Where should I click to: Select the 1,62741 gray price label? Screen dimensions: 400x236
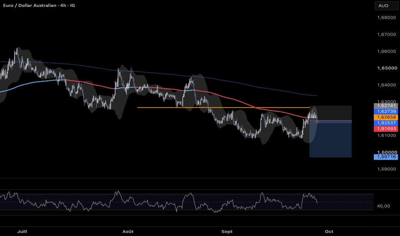coord(386,106)
